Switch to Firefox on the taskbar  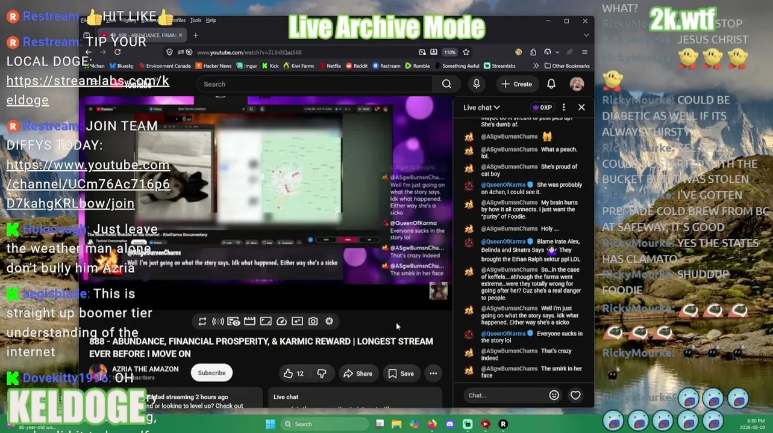432,424
